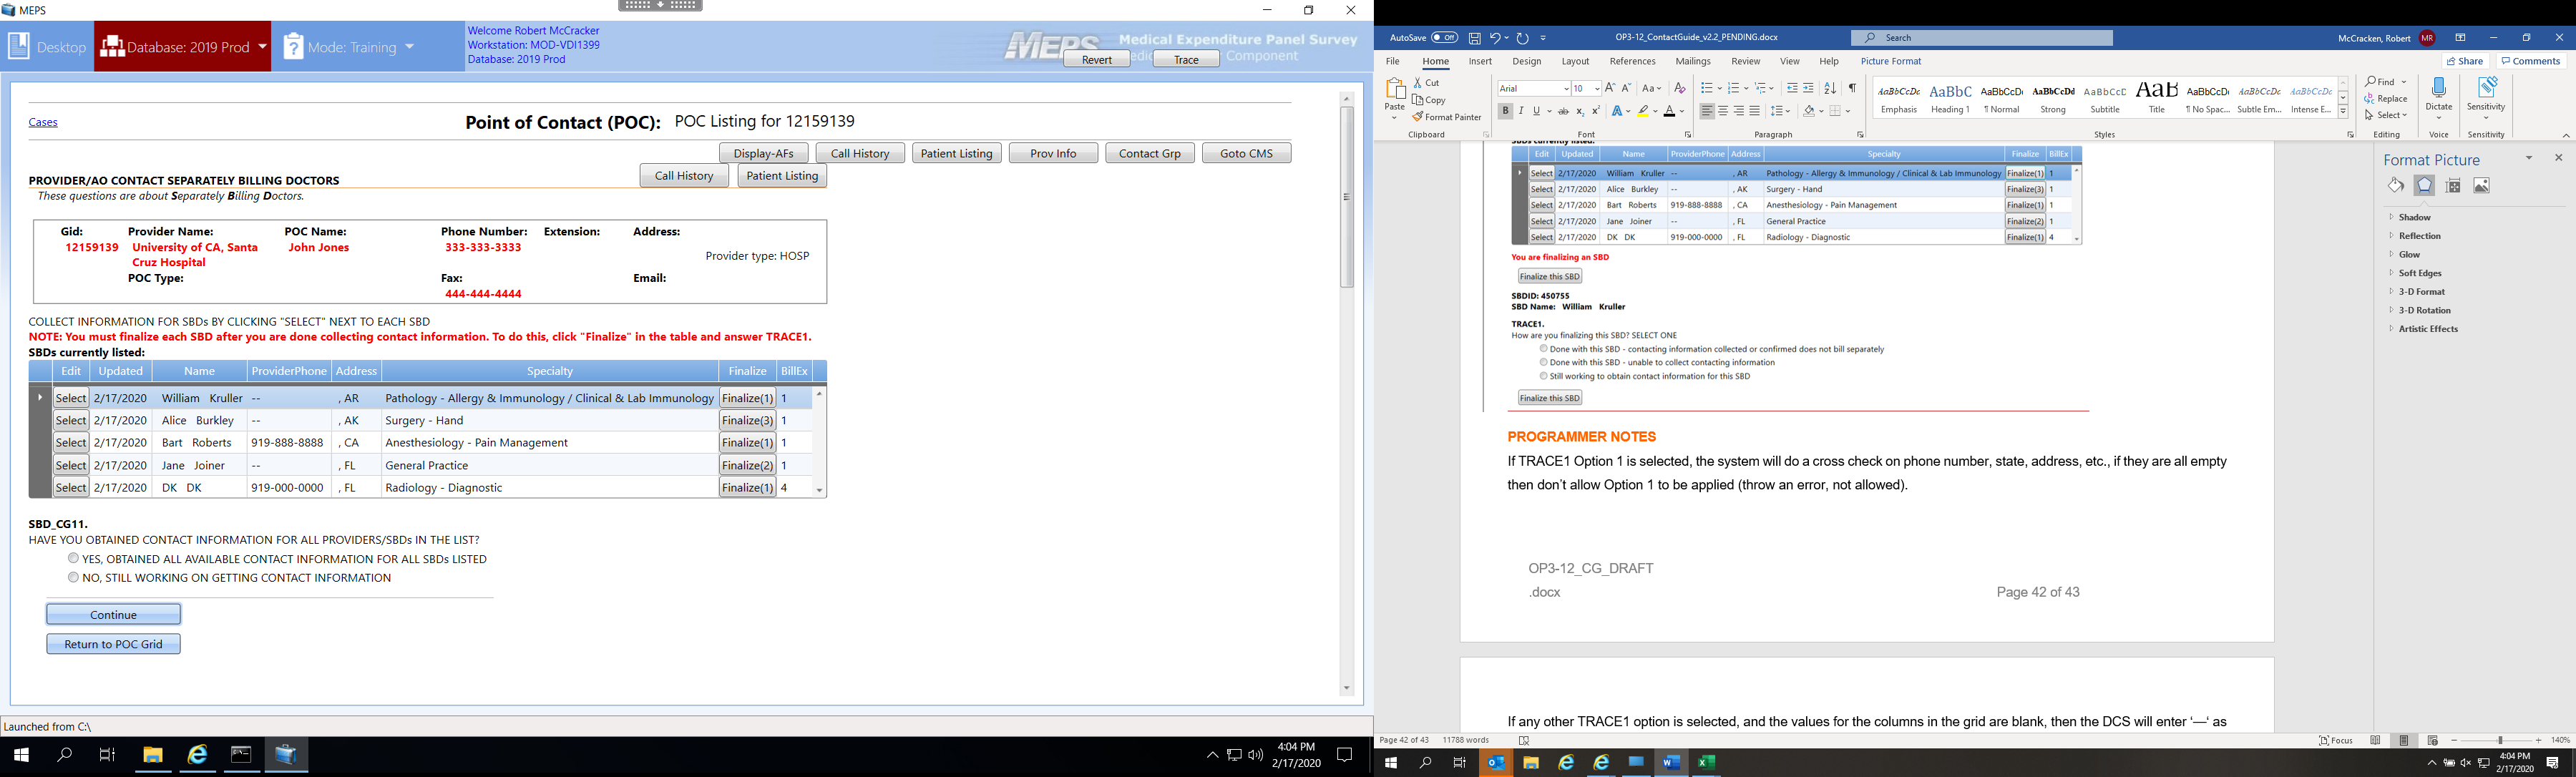
Task: Select the Picture tab icon in Format Picture
Action: (2481, 186)
